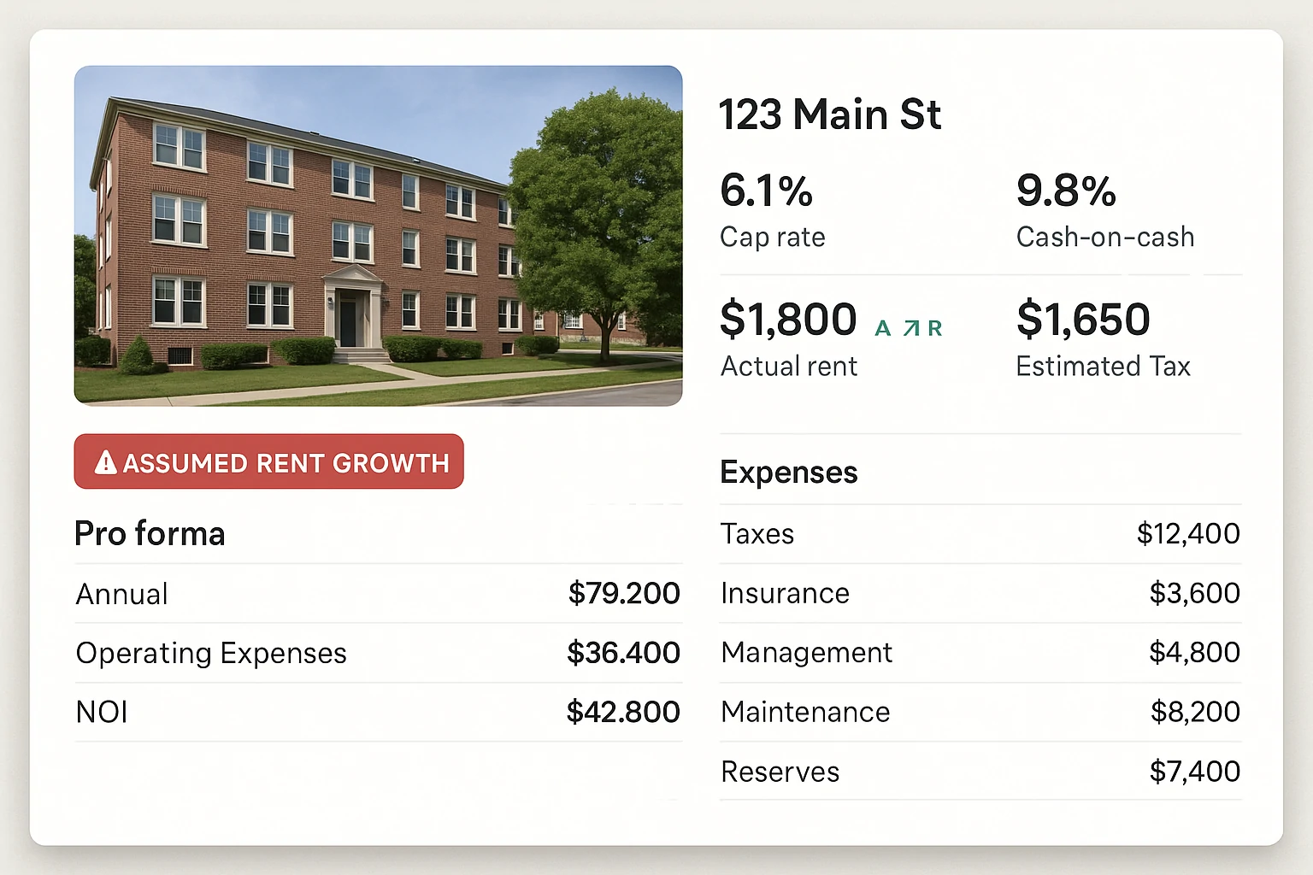Click the Operating Expenses row label
Screen dimensions: 1313x875
[211, 654]
